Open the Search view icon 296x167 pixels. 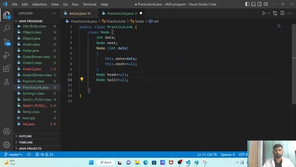tap(6, 28)
